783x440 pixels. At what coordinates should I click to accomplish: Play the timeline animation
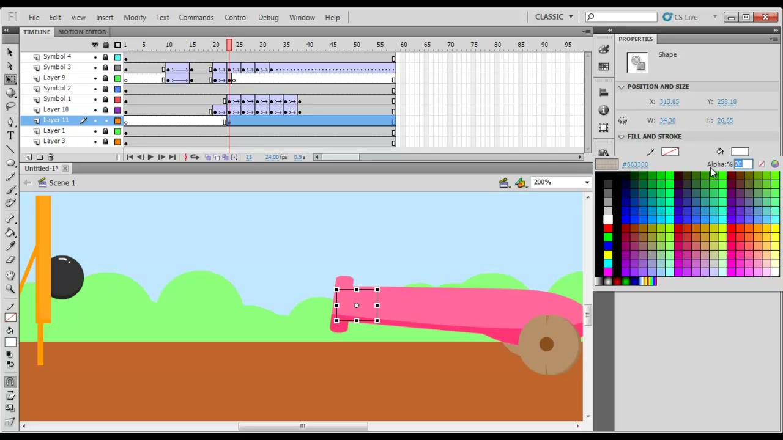(150, 157)
